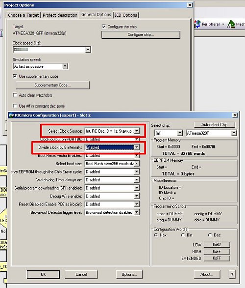This screenshot has width=245, height=288.
Task: Open the Clock speed (Hz) dropdown
Action: 88,50
